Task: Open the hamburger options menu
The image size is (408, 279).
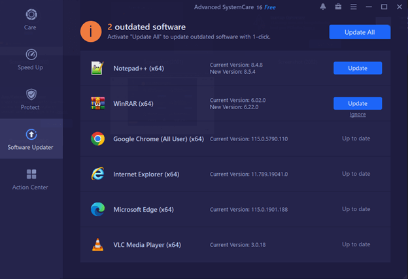Action: [354, 7]
